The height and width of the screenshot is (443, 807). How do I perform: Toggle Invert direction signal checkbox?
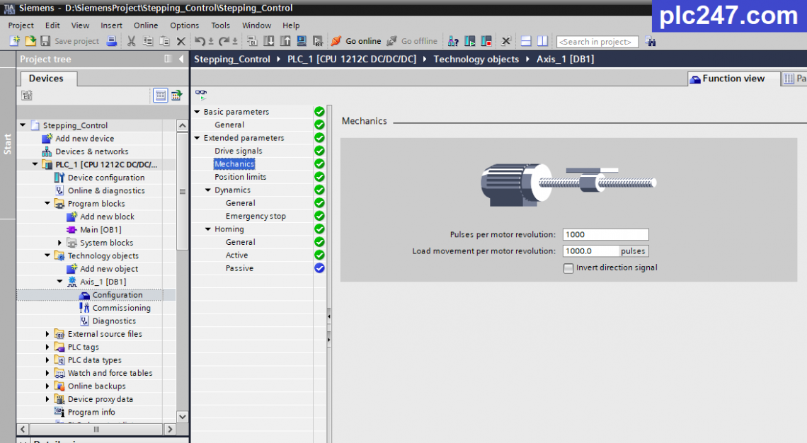[568, 268]
